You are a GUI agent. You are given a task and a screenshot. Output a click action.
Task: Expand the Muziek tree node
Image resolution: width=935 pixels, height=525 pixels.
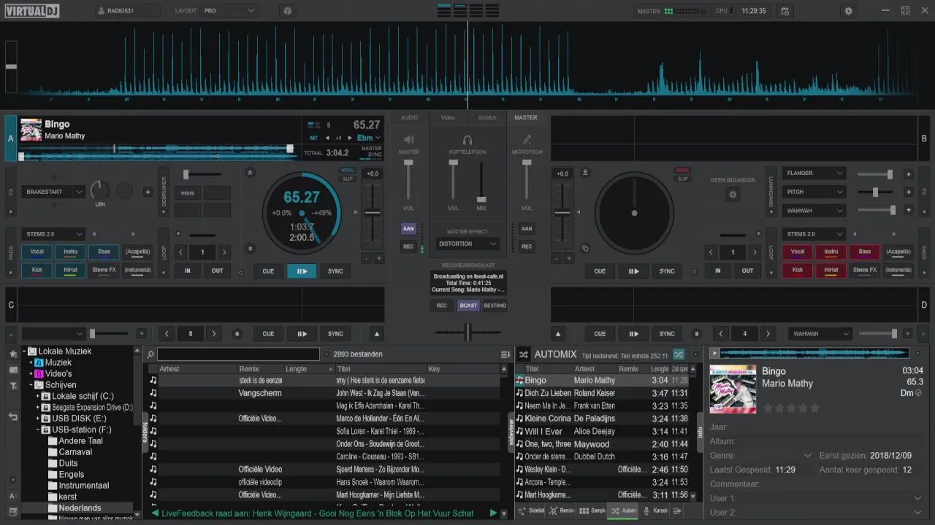click(x=31, y=362)
